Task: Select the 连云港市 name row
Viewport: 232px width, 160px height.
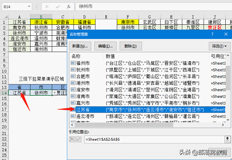Action: 147,116
